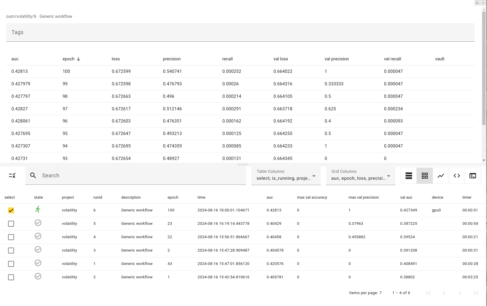This screenshot has width=487, height=306.
Task: Open the line chart view
Action: pos(441,176)
